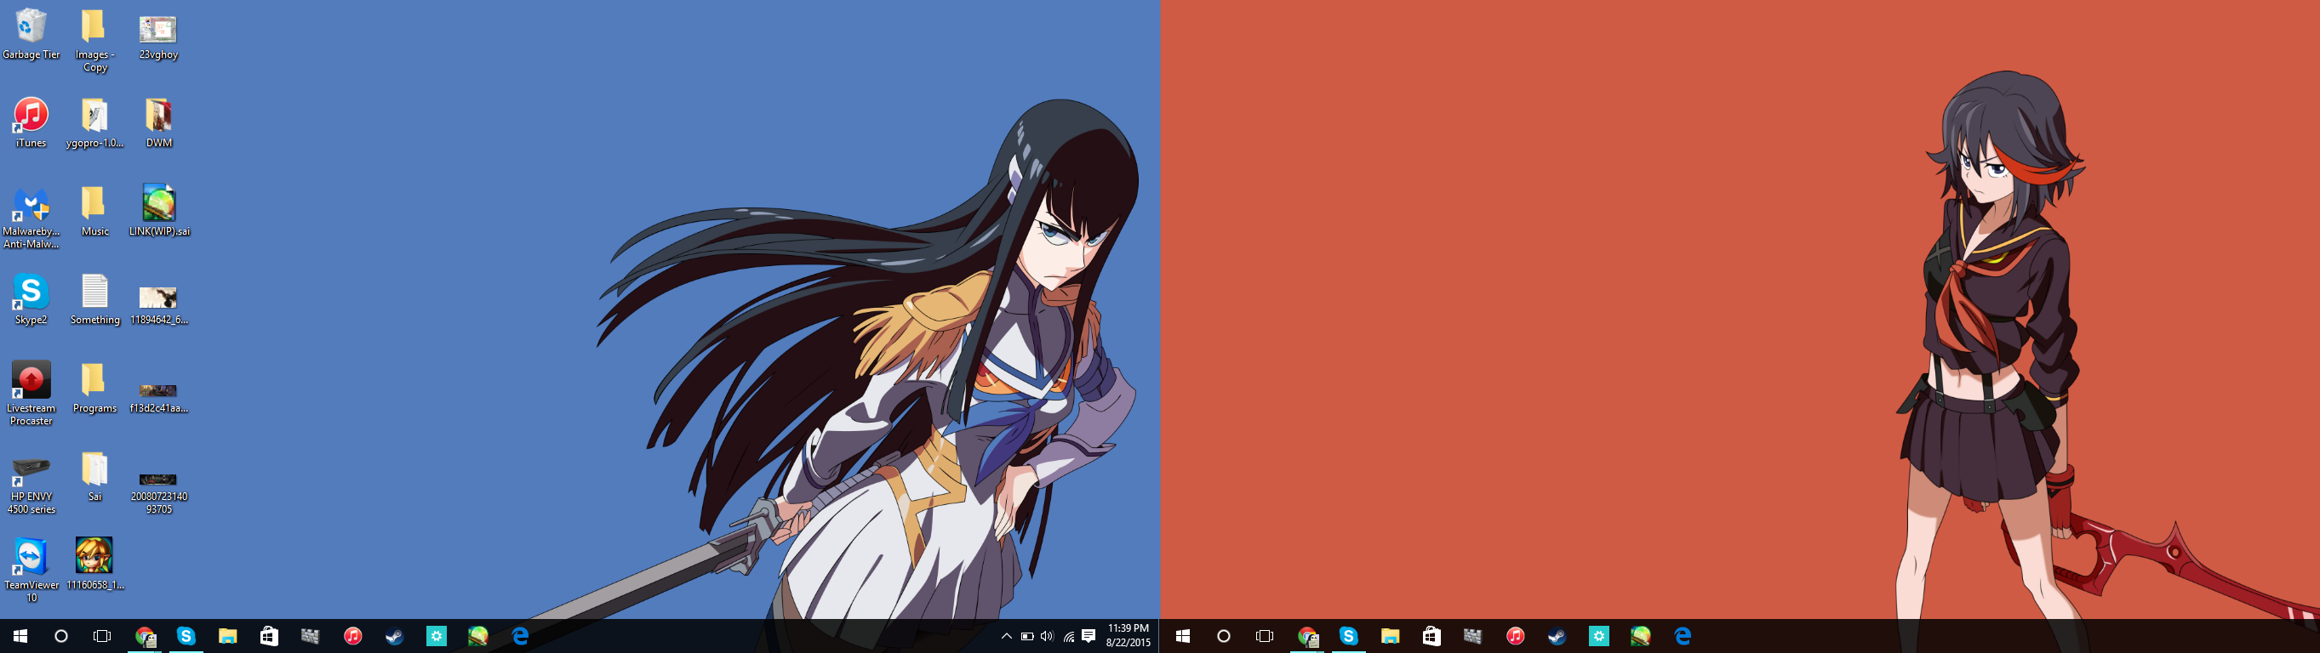Open the Garbage Tier recycle bin
The image size is (2320, 653).
(x=31, y=34)
